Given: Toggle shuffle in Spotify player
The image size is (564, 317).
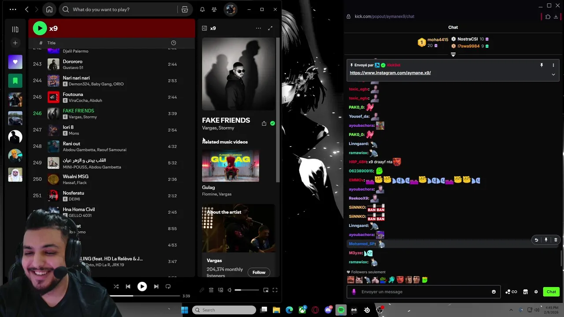Looking at the screenshot, I should tap(116, 286).
